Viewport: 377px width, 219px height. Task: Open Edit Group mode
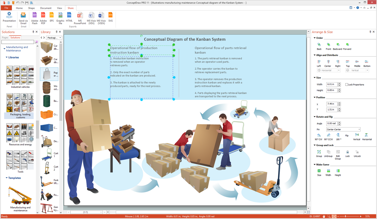[x=338, y=155]
